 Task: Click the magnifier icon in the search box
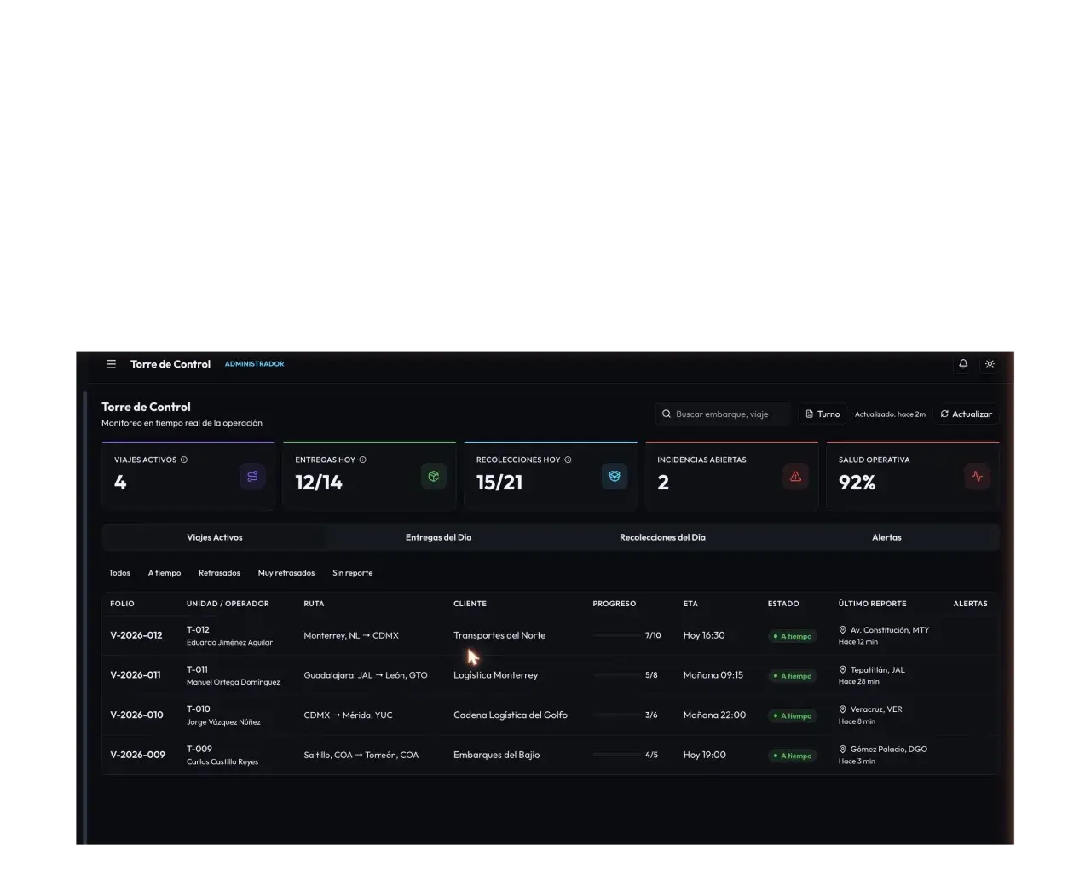pyautogui.click(x=667, y=414)
